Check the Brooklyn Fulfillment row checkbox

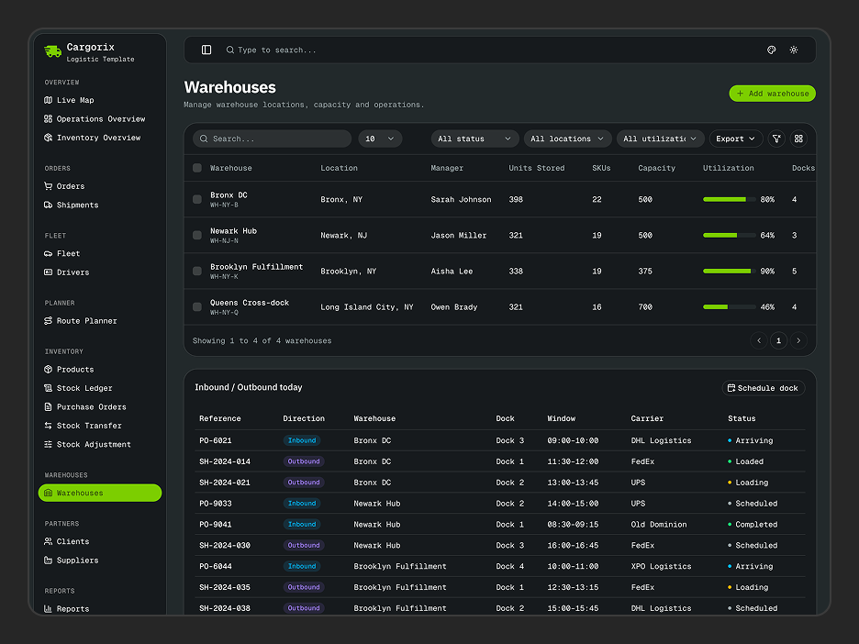point(197,271)
